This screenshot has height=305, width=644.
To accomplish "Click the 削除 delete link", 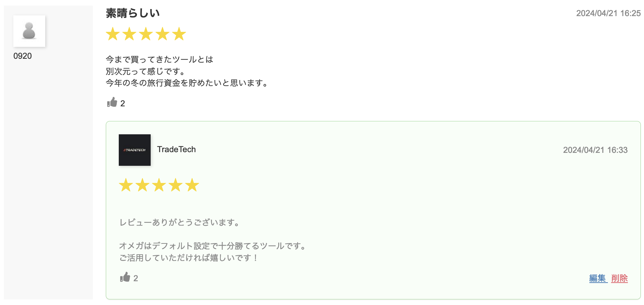I will pos(619,278).
